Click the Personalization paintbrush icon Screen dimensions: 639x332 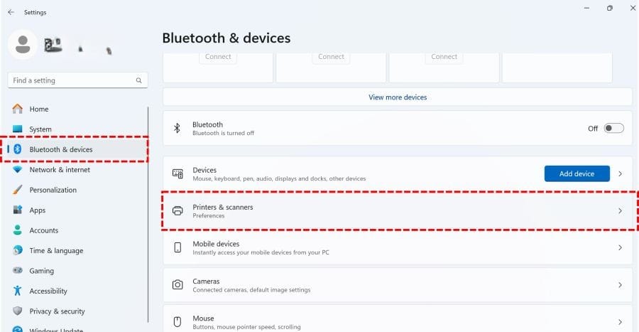coord(18,190)
